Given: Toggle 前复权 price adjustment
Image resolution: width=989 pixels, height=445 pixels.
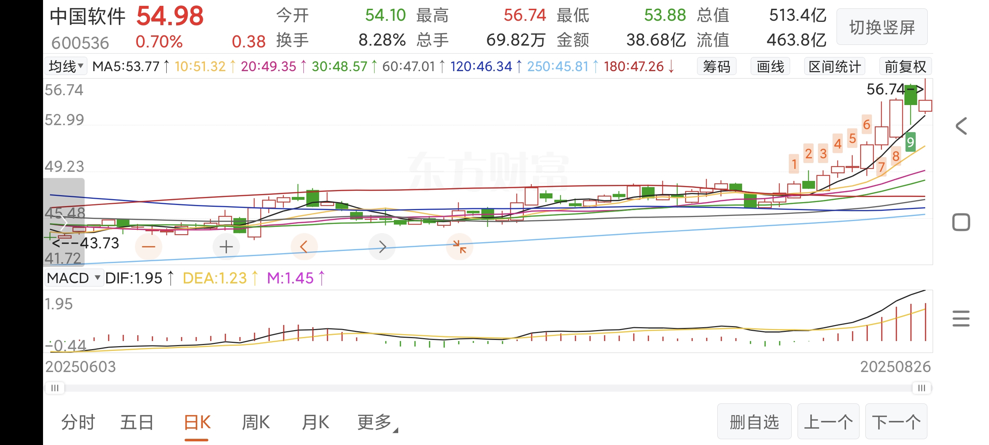Looking at the screenshot, I should pos(905,66).
